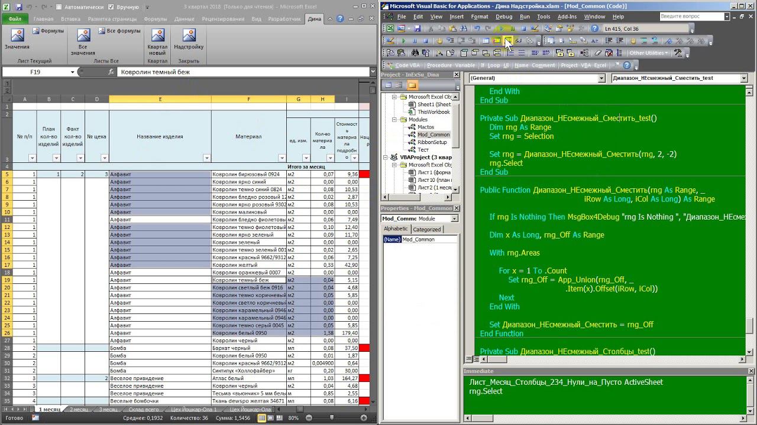Click the Save icon in VBA toolbar
The width and height of the screenshot is (757, 425).
(417, 28)
